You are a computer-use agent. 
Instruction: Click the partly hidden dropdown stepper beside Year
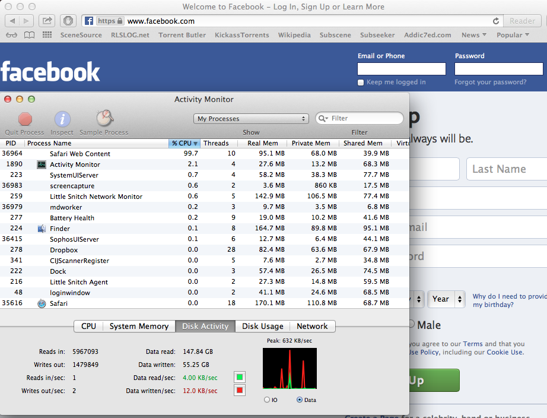pyautogui.click(x=418, y=299)
